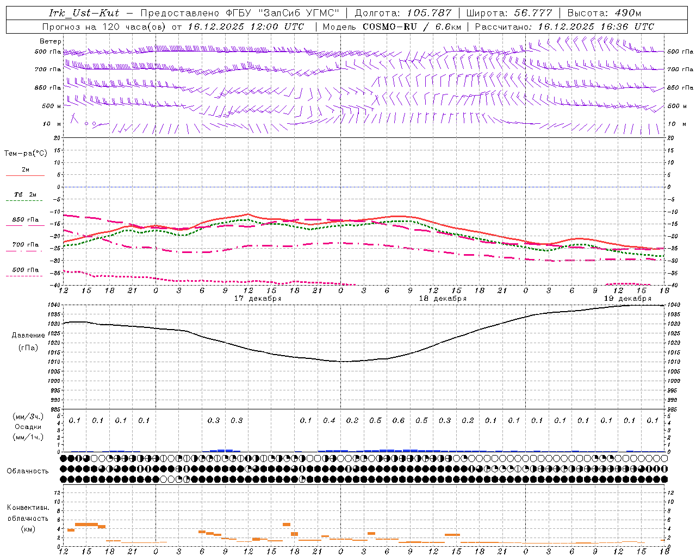Click the 0.6 precipitation value
This screenshot has width=696, height=556.
tap(399, 420)
